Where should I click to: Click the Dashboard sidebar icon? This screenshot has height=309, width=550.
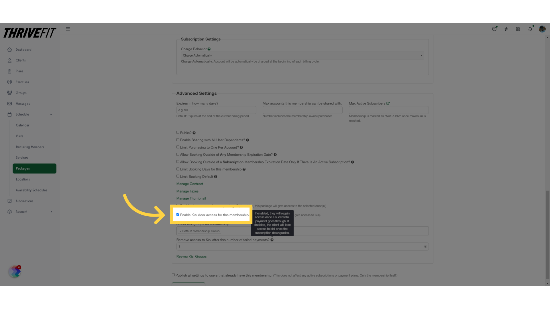pyautogui.click(x=9, y=49)
